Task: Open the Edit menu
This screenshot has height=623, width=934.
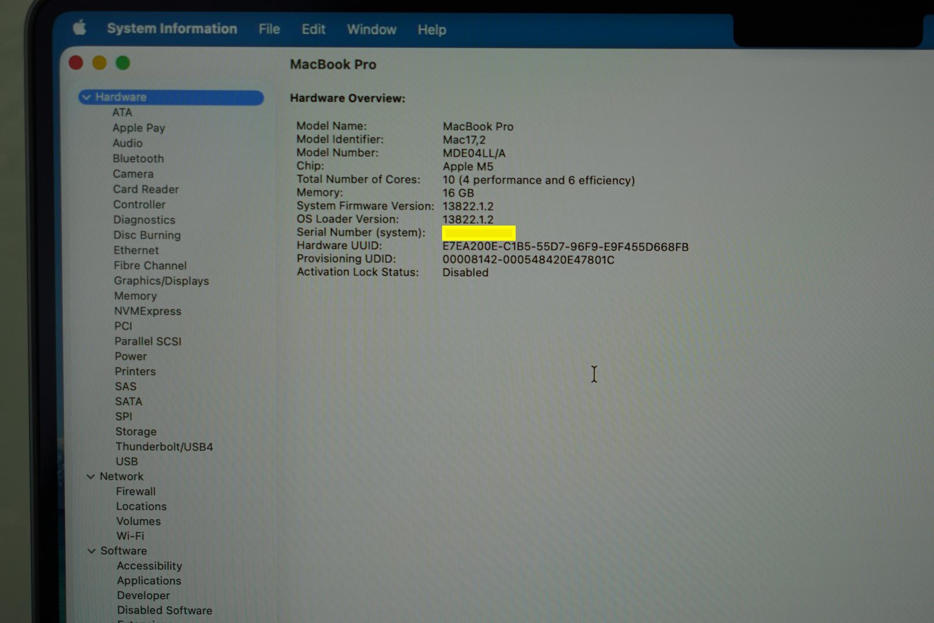Action: [314, 29]
